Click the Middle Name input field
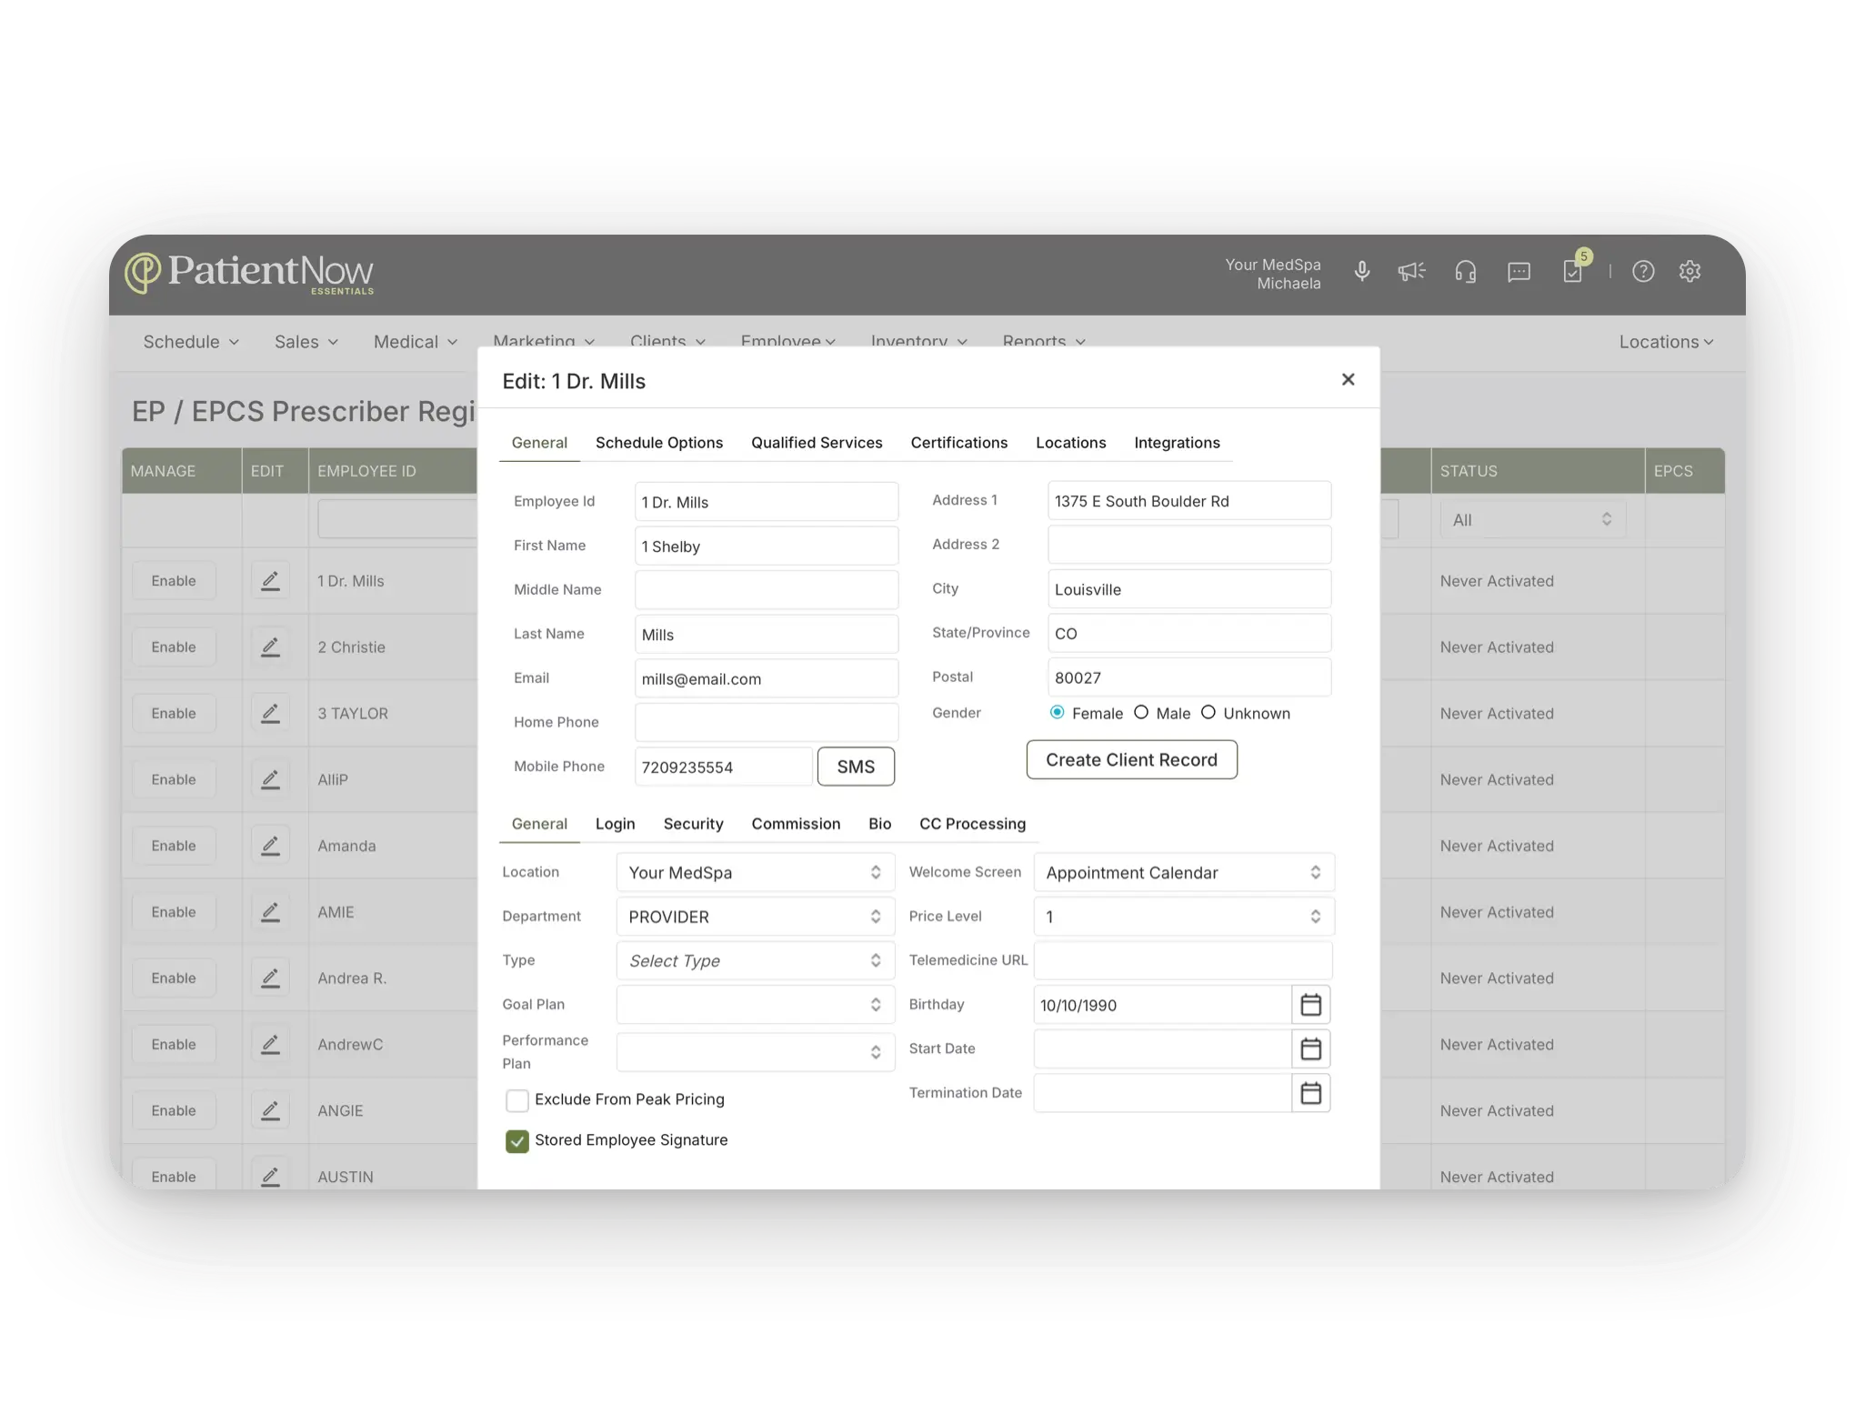The width and height of the screenshot is (1855, 1424). click(x=767, y=589)
